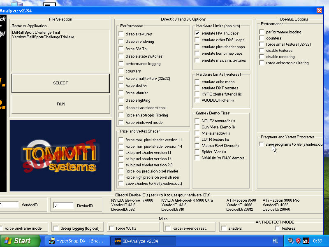Screen dimensions: 329x247
Task: Check emulate DXT textures
Action: 197,88
